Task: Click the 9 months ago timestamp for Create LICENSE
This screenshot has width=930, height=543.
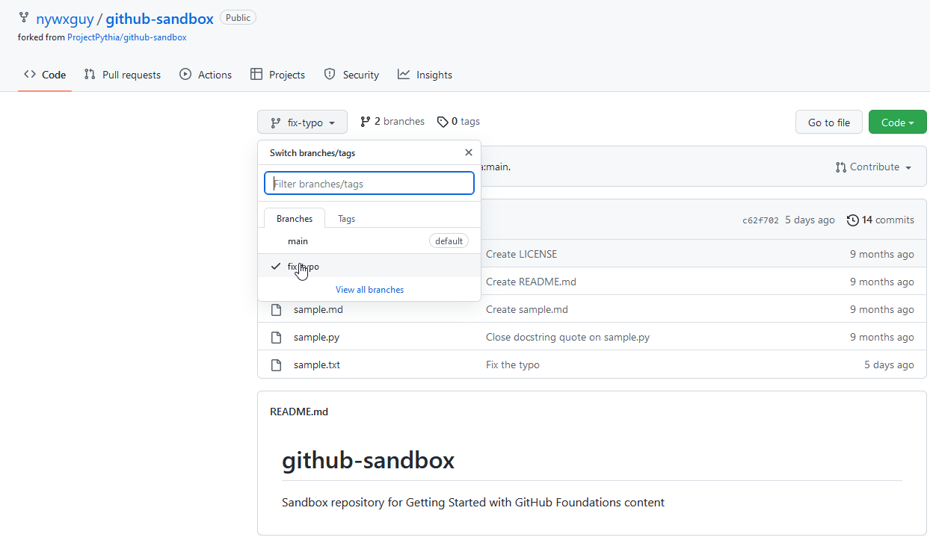Action: (x=882, y=254)
